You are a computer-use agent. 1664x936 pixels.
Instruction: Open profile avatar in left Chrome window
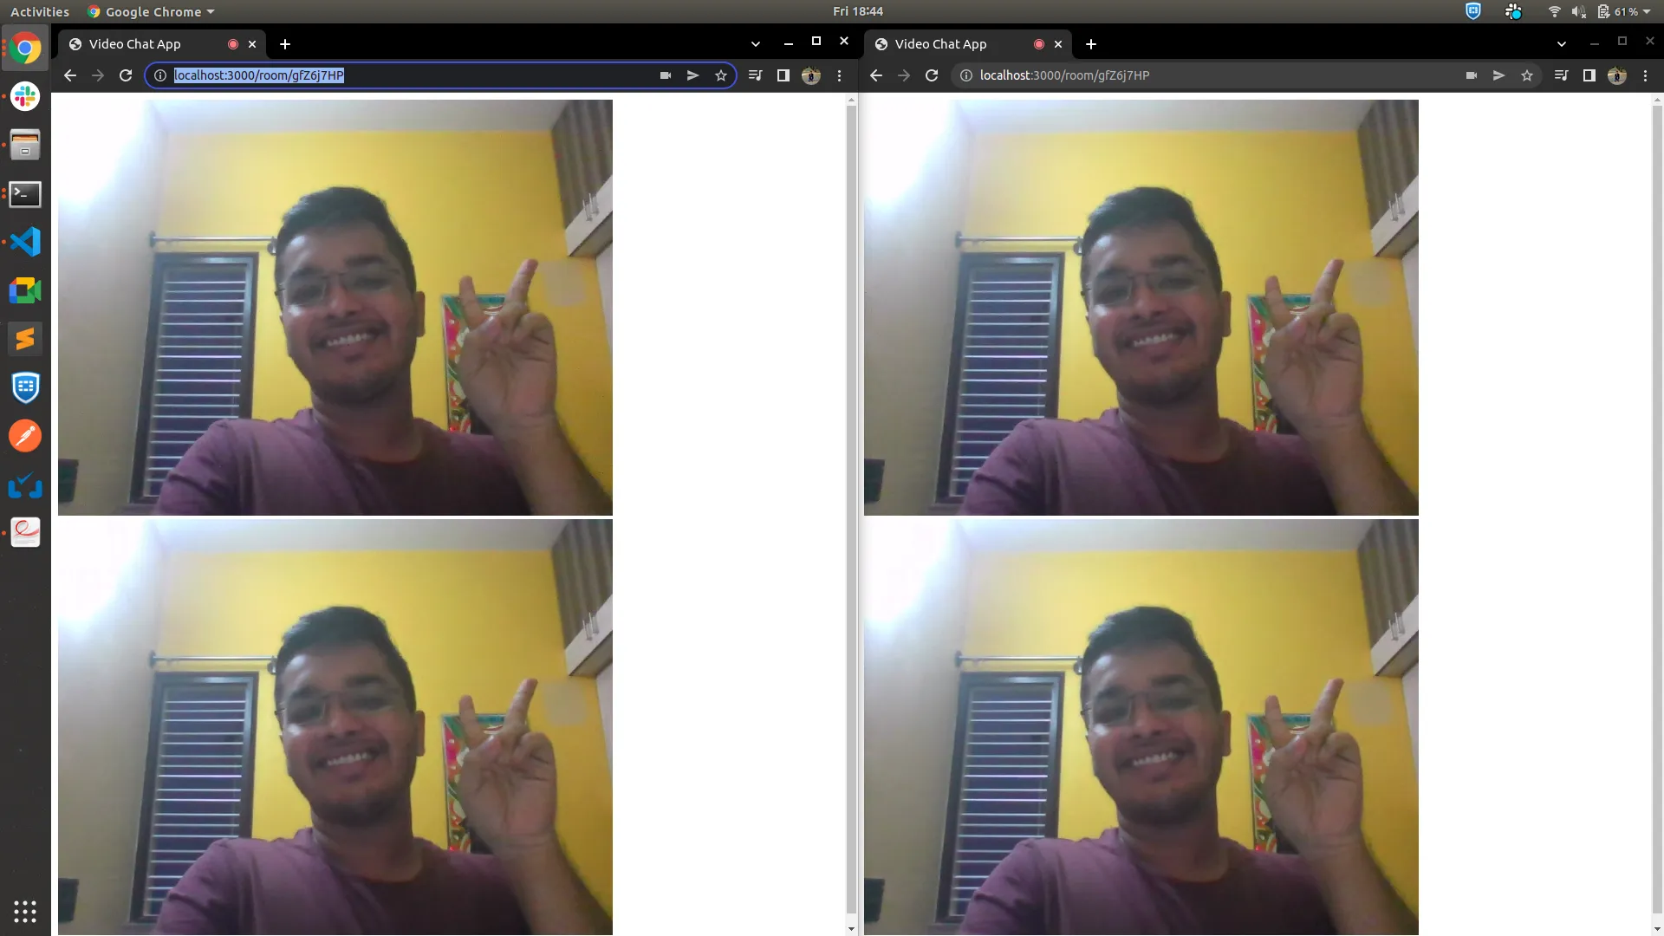811,75
